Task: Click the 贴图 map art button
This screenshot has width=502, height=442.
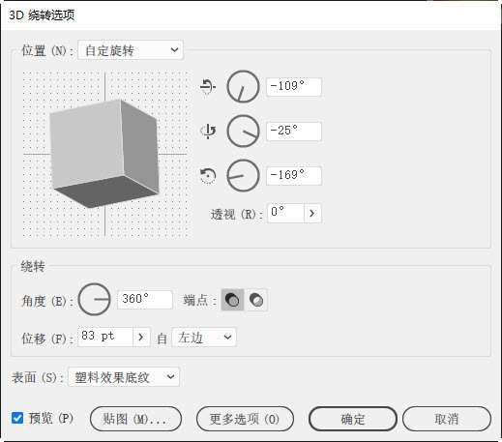Action: pos(135,419)
